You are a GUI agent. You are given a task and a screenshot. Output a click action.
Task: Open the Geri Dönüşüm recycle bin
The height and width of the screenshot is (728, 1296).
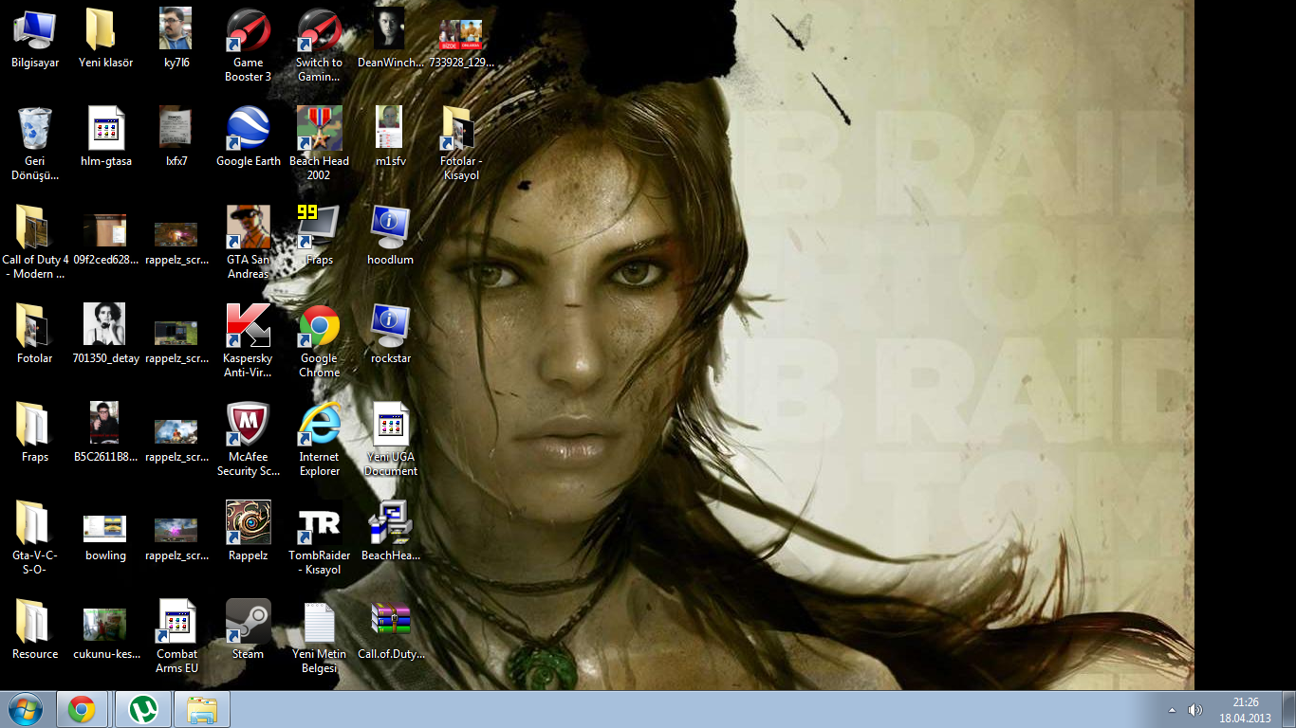pos(35,143)
